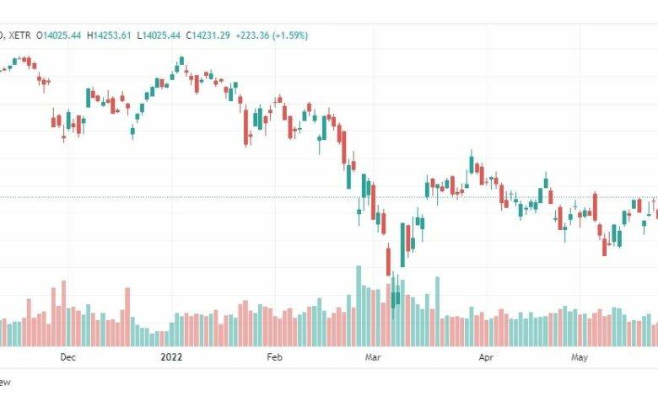Click the Apr month label
Image resolution: width=658 pixels, height=396 pixels.
(486, 357)
